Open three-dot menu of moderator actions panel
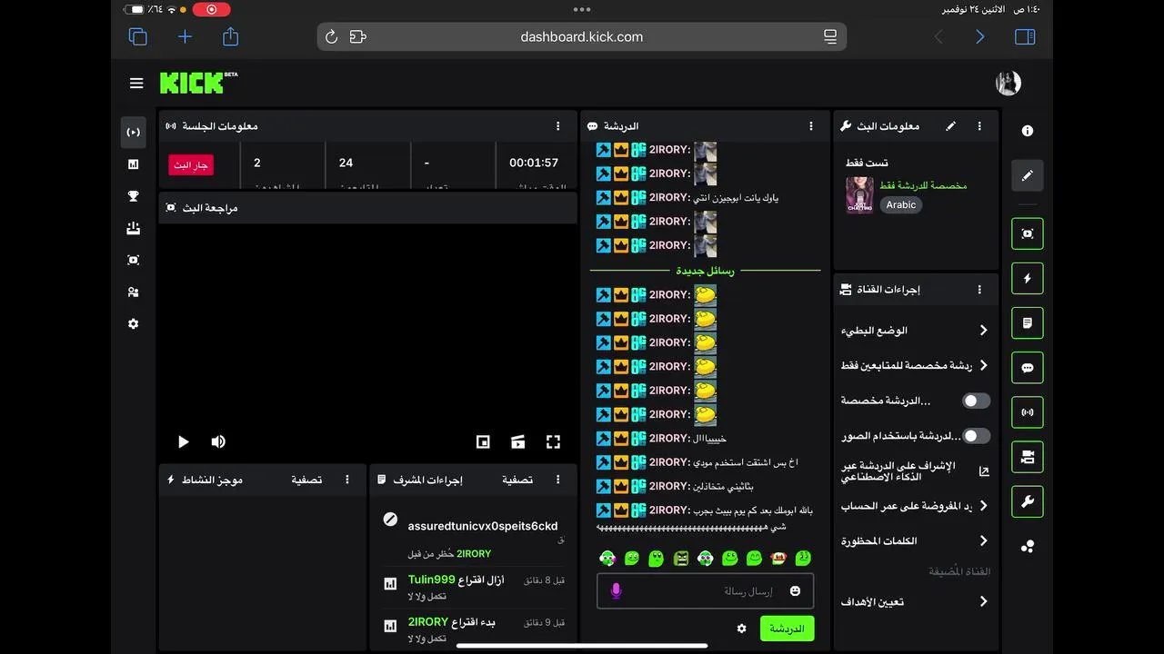This screenshot has height=654, width=1164. [x=558, y=480]
